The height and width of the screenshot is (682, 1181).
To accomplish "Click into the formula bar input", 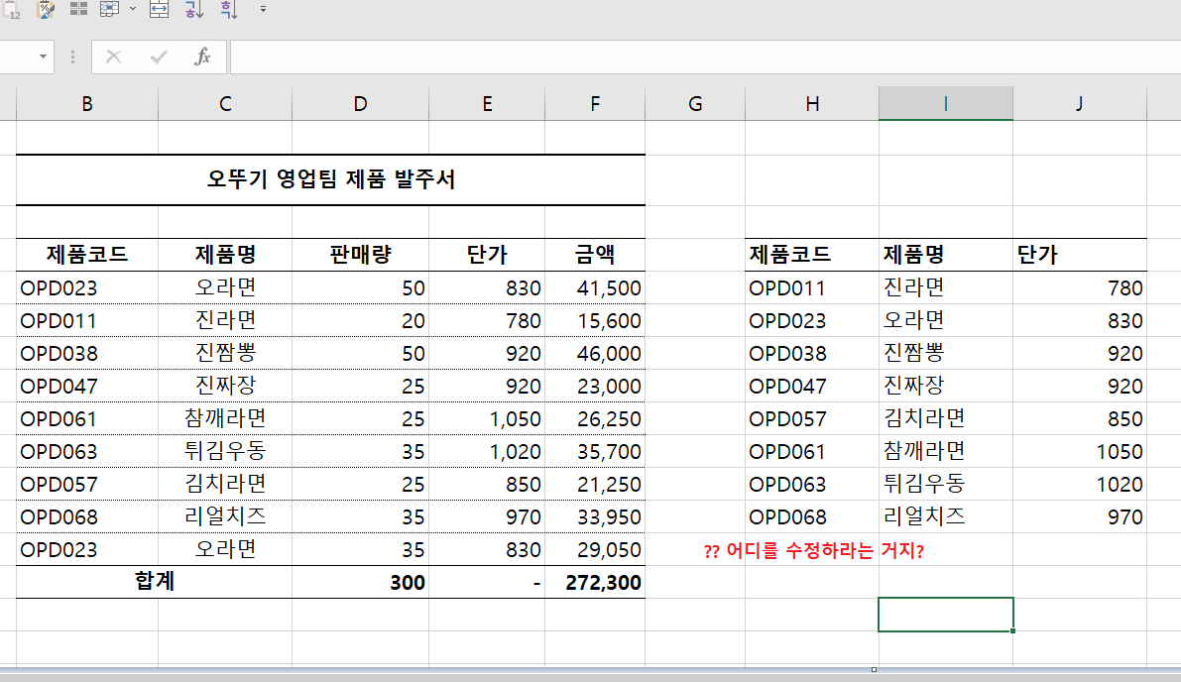I will (x=705, y=57).
